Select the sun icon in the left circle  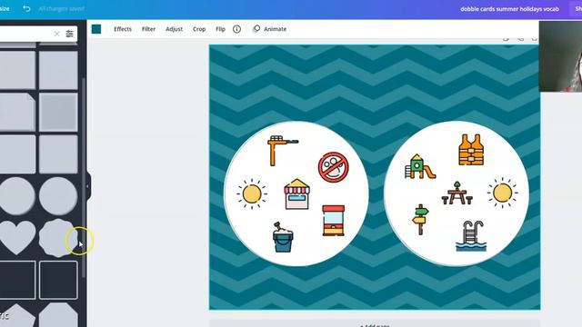252,193
